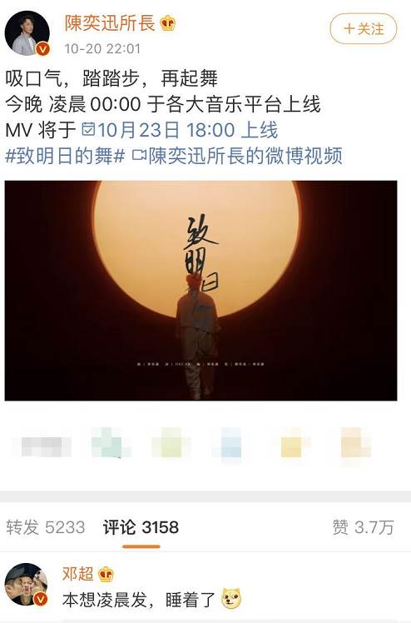Open calendar icon before 10月23日 reminder
411x623 pixels.
(x=88, y=129)
